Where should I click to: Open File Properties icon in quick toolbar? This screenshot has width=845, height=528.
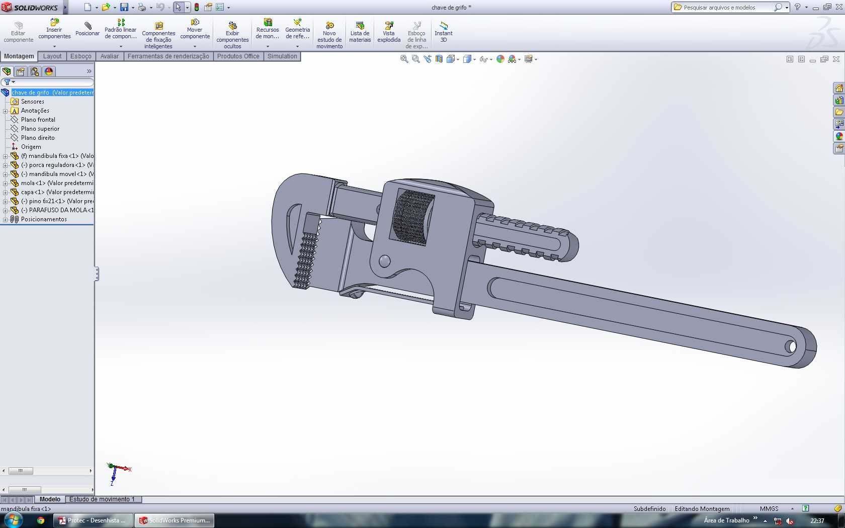208,7
